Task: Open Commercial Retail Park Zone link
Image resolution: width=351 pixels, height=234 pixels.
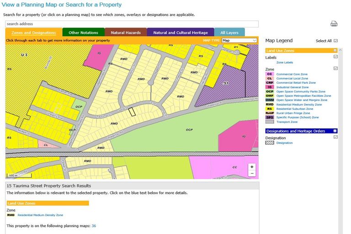Action: (296, 83)
